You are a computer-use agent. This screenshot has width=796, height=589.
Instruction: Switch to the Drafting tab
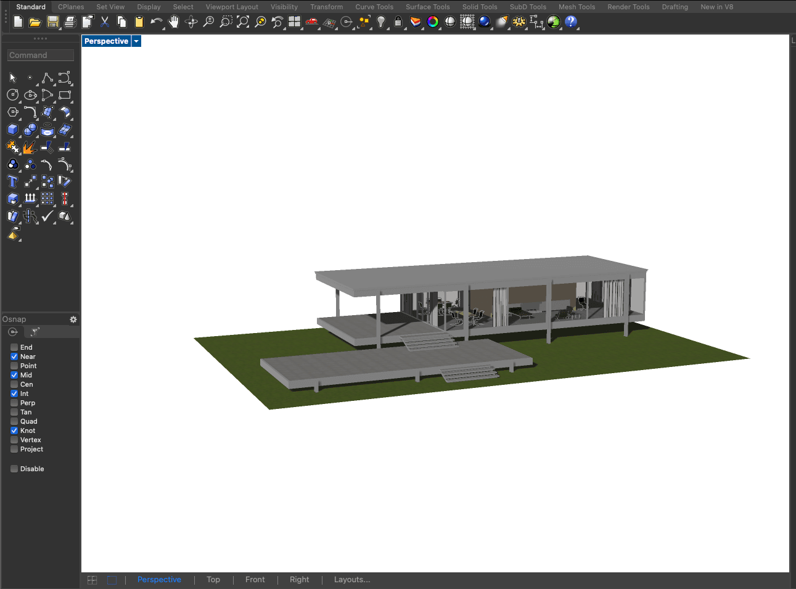tap(675, 7)
